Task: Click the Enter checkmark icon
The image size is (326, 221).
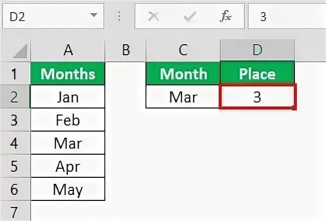Action: (x=190, y=17)
